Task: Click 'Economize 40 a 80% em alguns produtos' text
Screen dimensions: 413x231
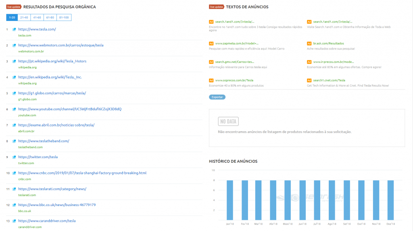Action: pos(236,86)
